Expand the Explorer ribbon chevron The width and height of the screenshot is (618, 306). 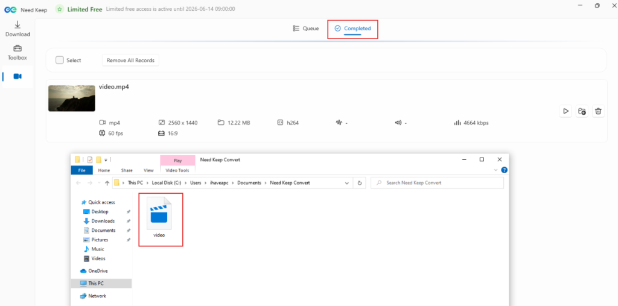[496, 170]
